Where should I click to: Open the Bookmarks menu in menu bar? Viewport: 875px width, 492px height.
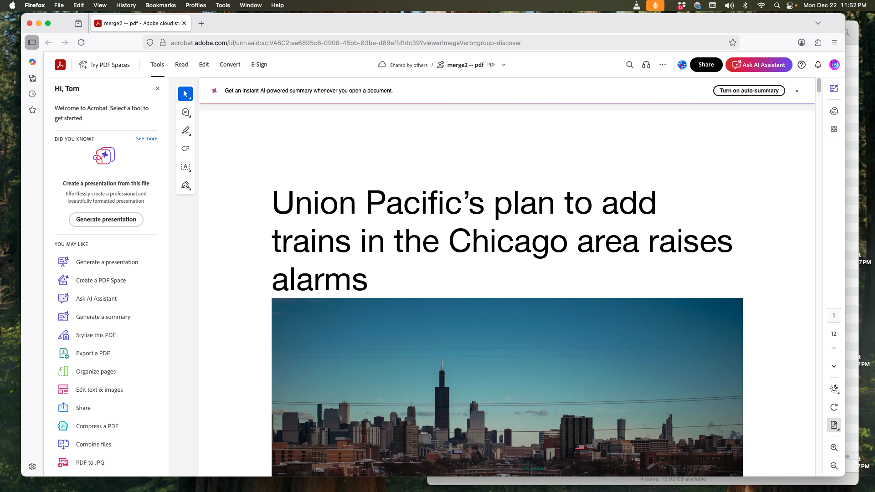point(160,5)
